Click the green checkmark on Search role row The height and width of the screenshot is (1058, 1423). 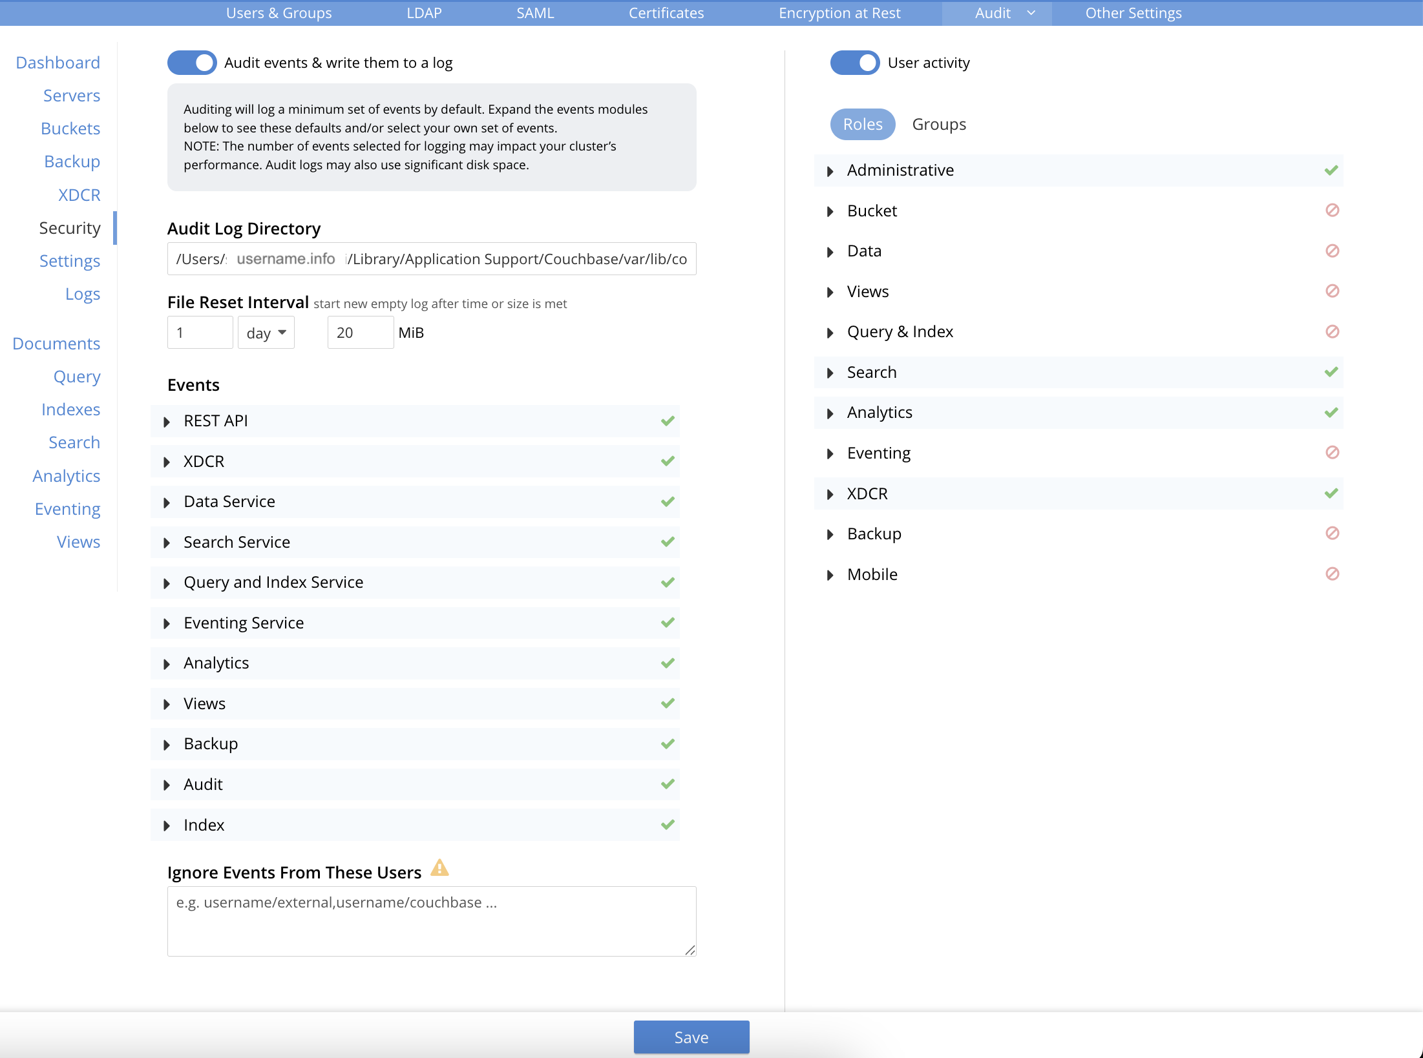click(1331, 372)
